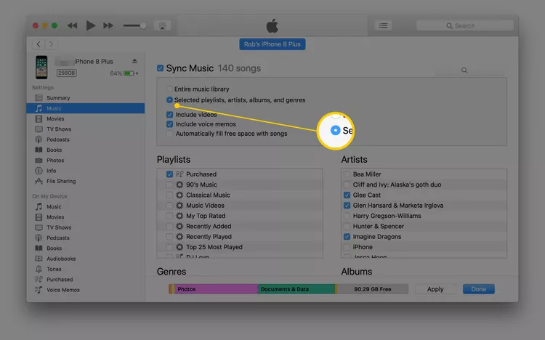Check the My Top Rated playlist
Image resolution: width=545 pixels, height=340 pixels.
coord(169,216)
